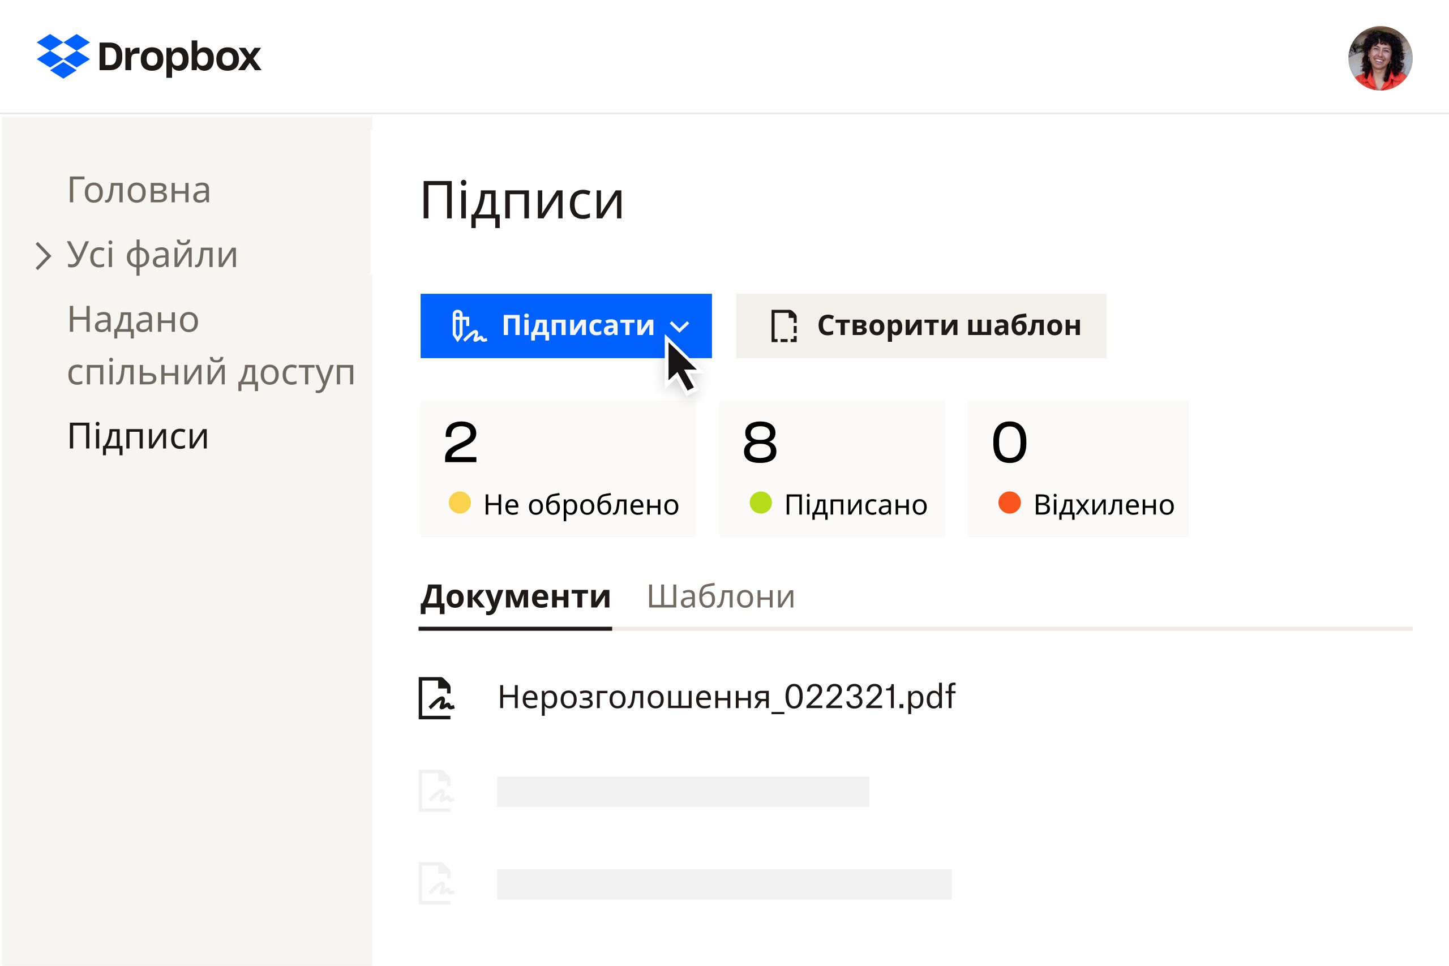Open Усі файли in sidebar
Image resolution: width=1449 pixels, height=966 pixels.
[x=152, y=255]
